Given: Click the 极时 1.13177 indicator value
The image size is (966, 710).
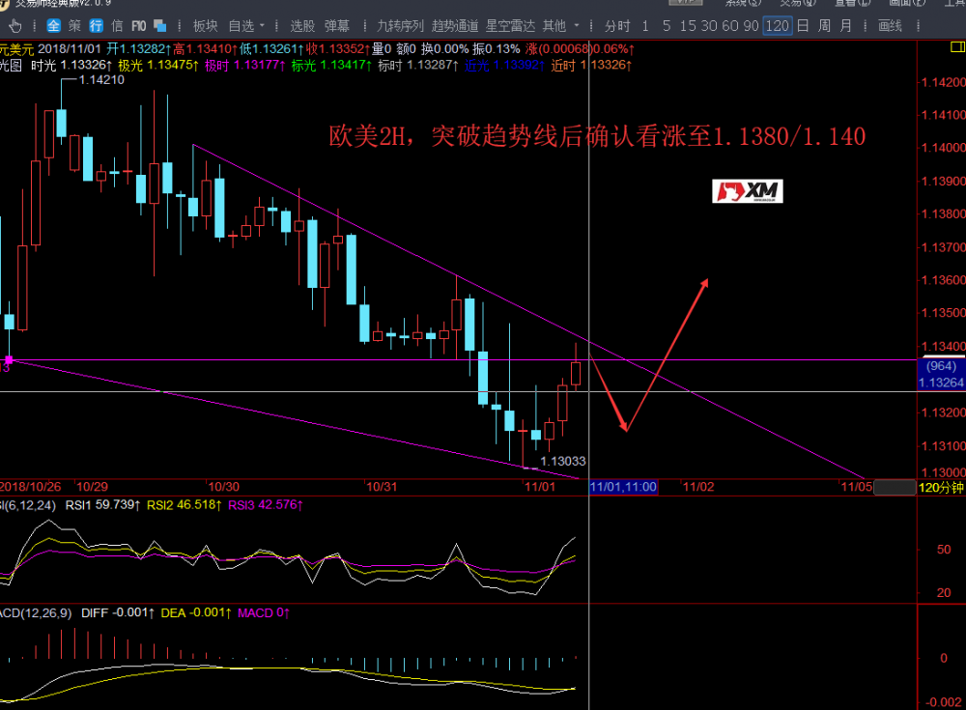Looking at the screenshot, I should point(244,65).
